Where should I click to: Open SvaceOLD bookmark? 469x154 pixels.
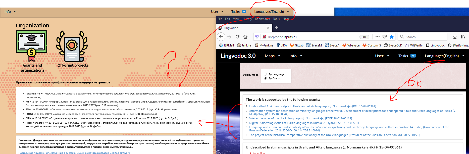click(x=393, y=45)
